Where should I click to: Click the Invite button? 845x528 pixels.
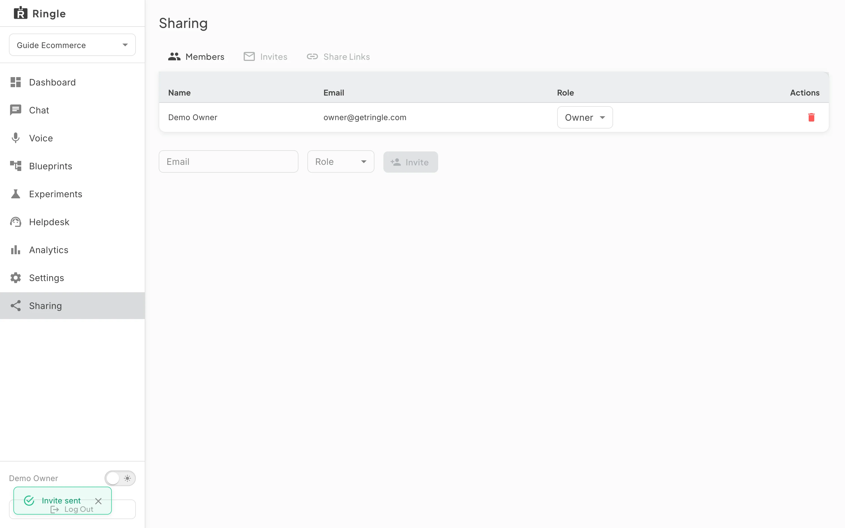(x=410, y=162)
